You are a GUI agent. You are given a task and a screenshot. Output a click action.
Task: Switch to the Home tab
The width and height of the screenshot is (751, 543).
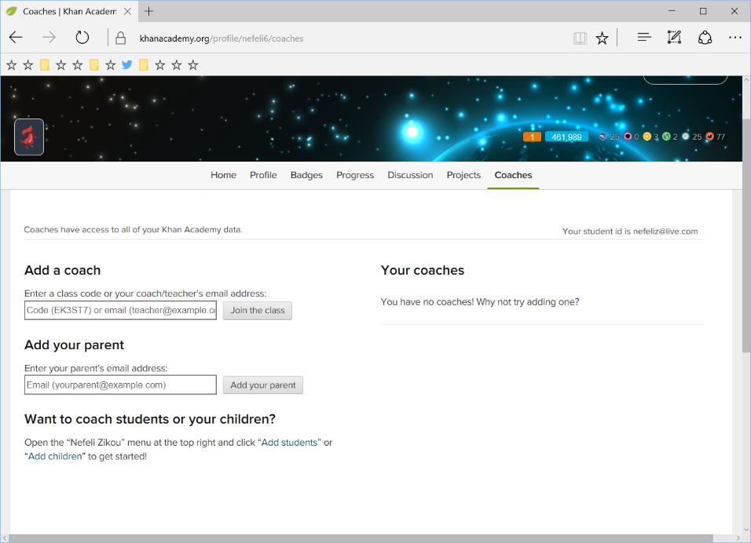click(223, 175)
